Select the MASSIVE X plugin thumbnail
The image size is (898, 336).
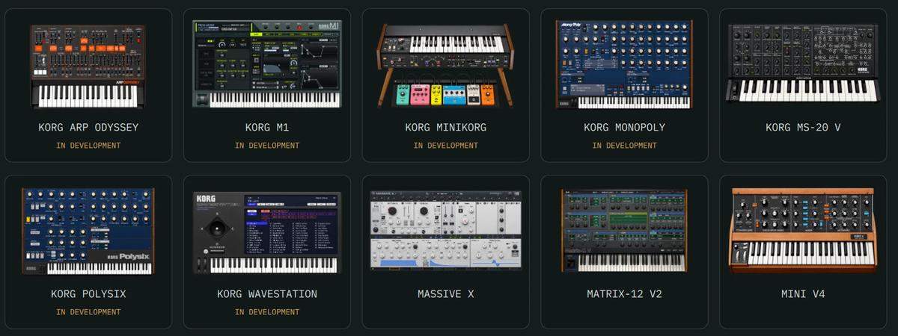(445, 231)
